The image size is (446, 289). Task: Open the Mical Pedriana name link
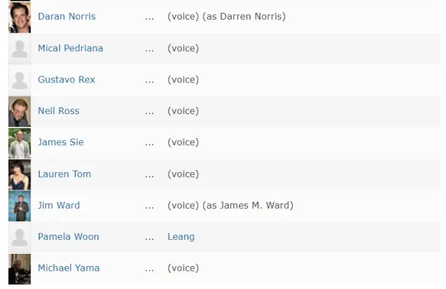(70, 48)
